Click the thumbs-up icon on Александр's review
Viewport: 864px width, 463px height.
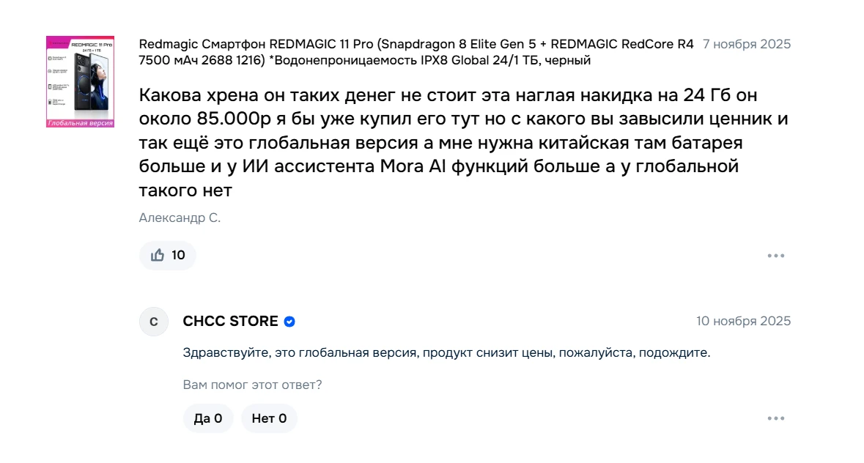pos(158,256)
